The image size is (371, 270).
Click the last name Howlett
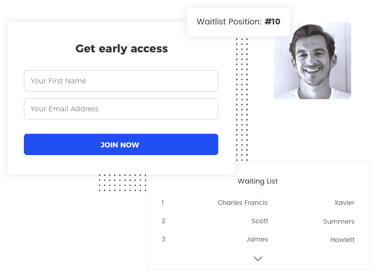click(343, 240)
